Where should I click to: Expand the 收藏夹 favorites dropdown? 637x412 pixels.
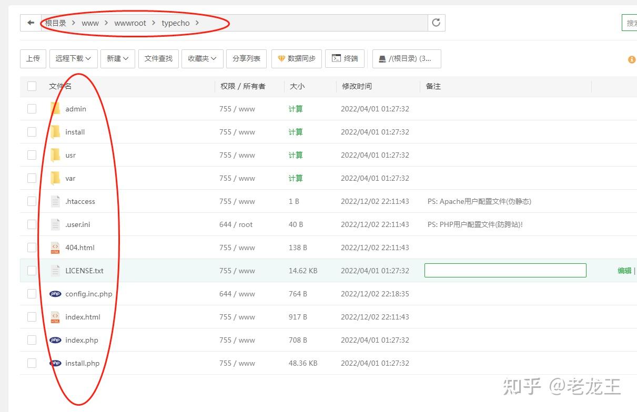coord(202,59)
